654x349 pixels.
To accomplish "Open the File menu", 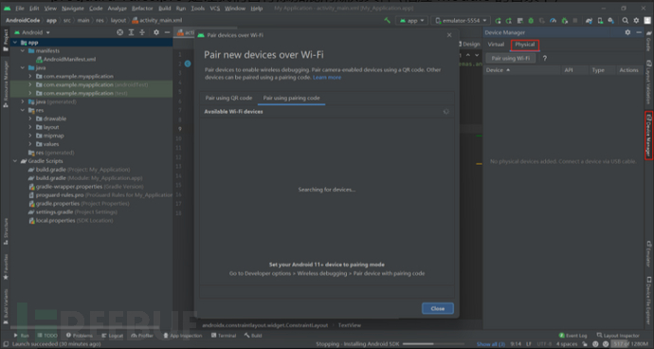I will tap(20, 9).
